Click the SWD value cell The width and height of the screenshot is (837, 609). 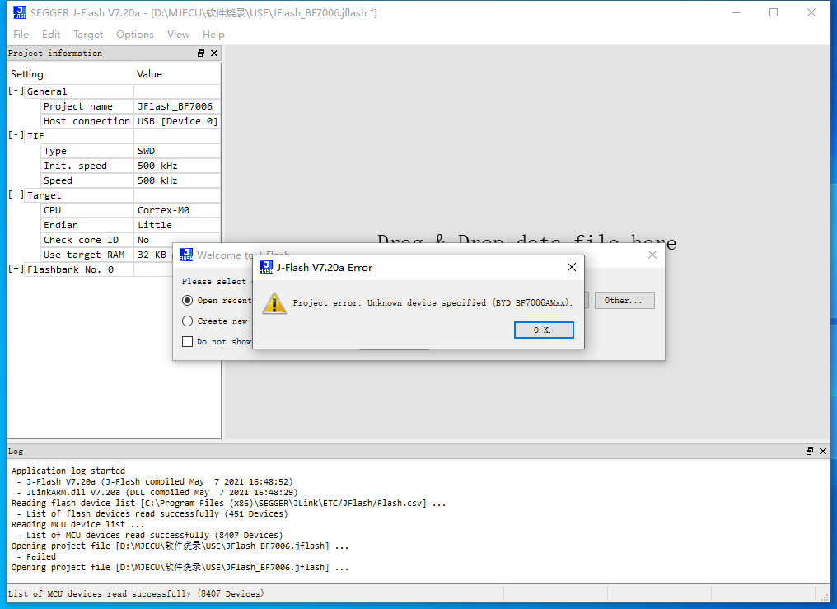(x=176, y=151)
